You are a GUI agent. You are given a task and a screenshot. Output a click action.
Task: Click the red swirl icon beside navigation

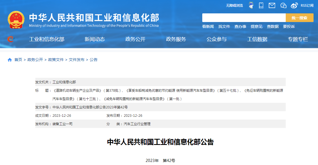(10, 39)
